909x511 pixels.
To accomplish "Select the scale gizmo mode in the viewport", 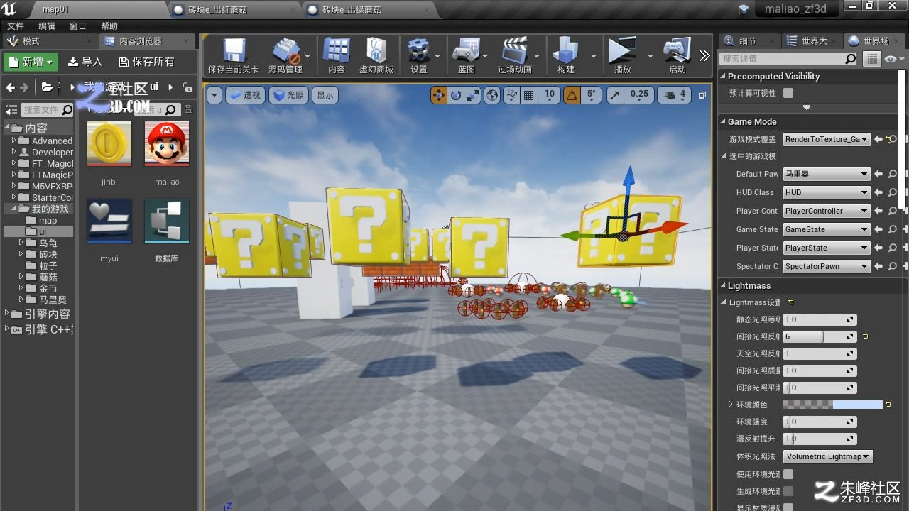I will [473, 95].
